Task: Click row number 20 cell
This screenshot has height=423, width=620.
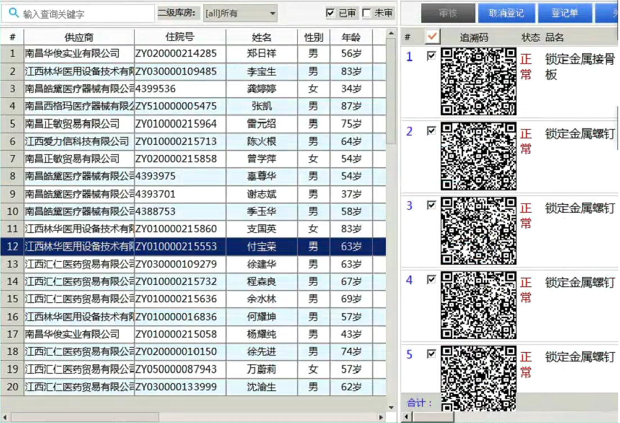Action: [x=13, y=386]
